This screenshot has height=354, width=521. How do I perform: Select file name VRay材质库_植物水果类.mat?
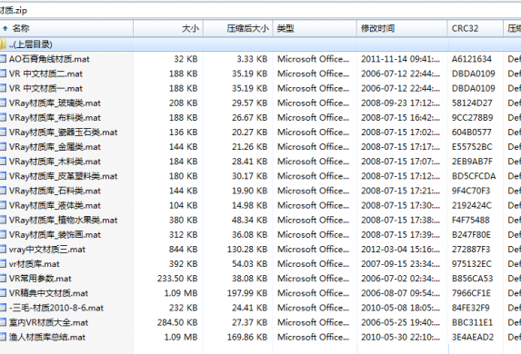pos(63,220)
